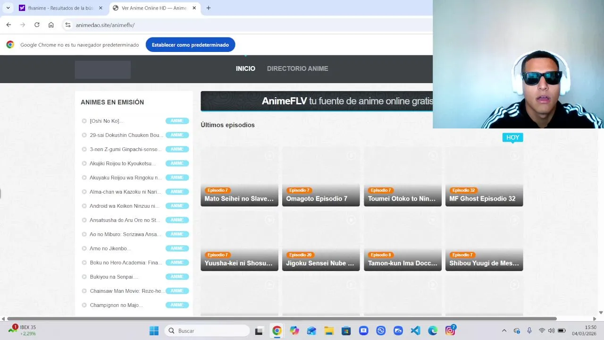Click play icon beside [Oshi No Ko]
Screen dimensions: 604x340
[x=84, y=121]
